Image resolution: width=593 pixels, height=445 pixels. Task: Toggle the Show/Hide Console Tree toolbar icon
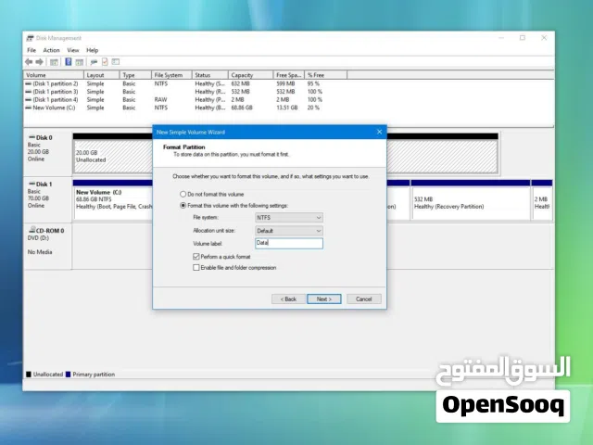point(54,62)
